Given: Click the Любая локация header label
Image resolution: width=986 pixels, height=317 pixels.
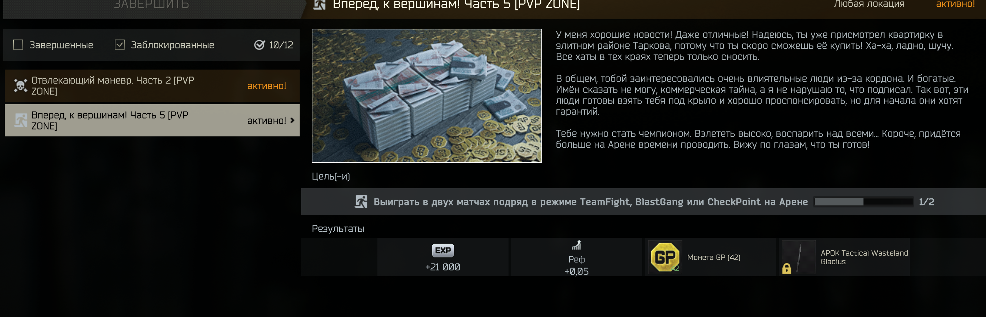Looking at the screenshot, I should (x=869, y=4).
